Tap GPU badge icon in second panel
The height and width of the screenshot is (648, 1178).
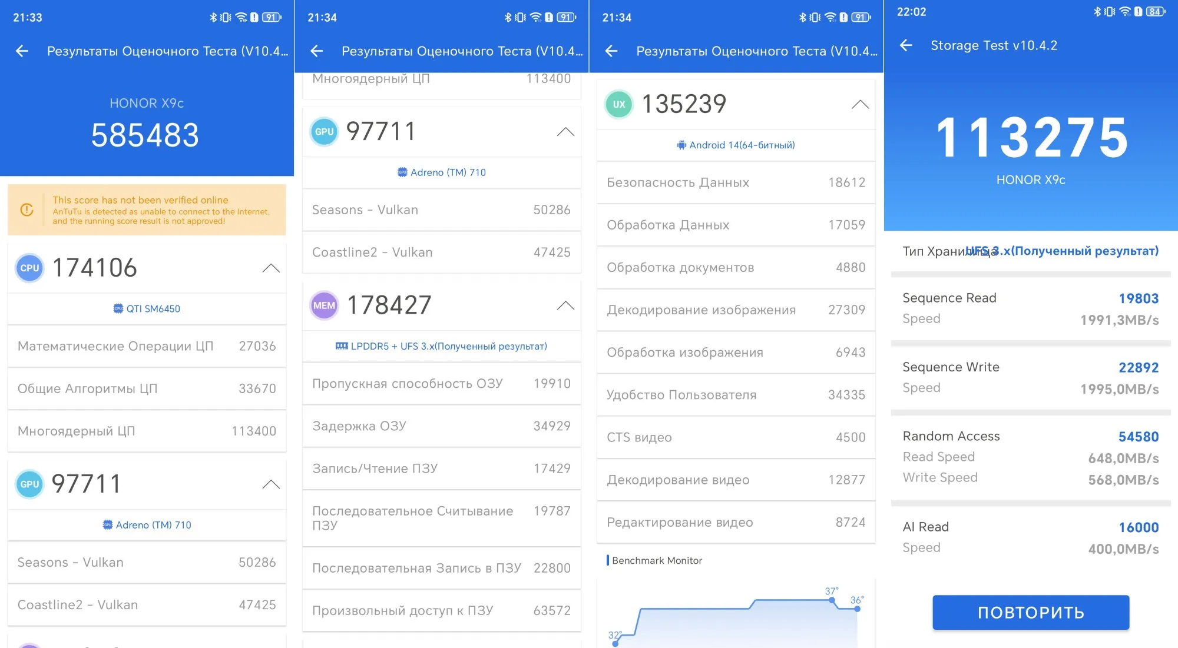click(324, 132)
